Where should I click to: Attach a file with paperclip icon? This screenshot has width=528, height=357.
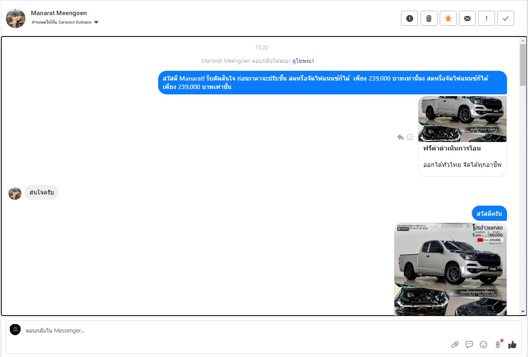pos(455,345)
